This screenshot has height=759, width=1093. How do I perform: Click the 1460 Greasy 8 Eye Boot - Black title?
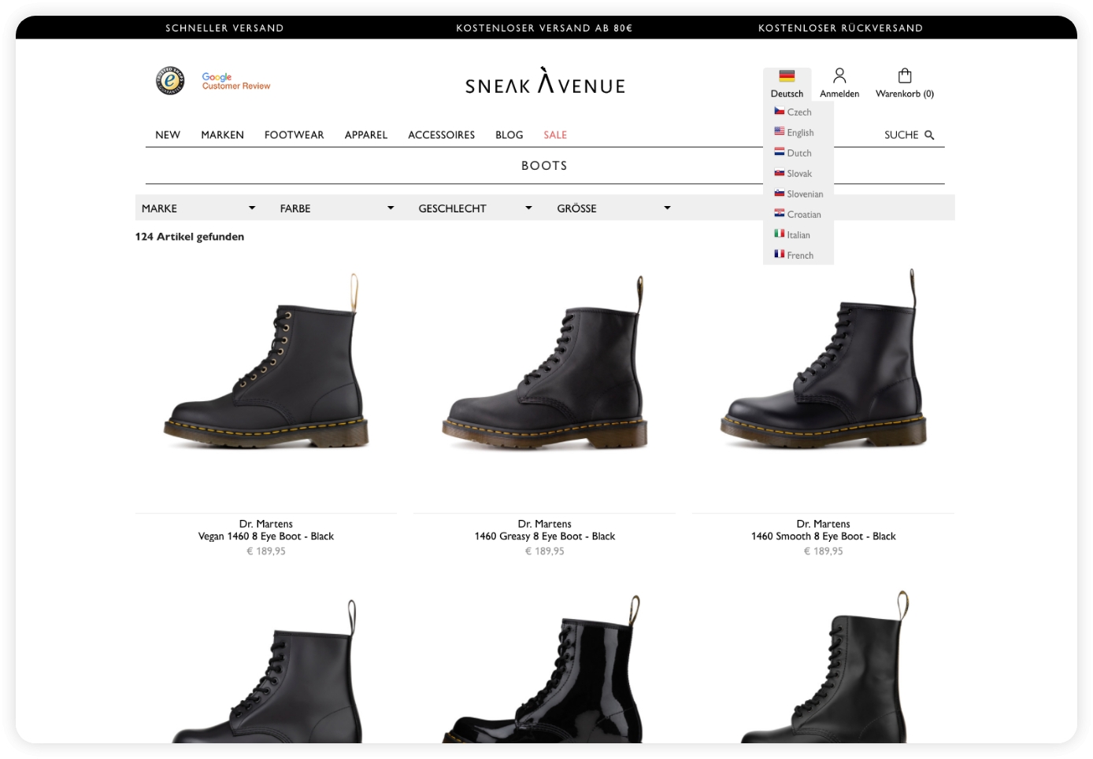click(x=545, y=536)
